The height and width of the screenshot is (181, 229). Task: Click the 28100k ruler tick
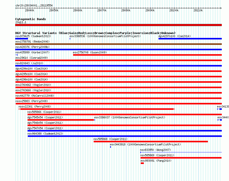coord(174,10)
